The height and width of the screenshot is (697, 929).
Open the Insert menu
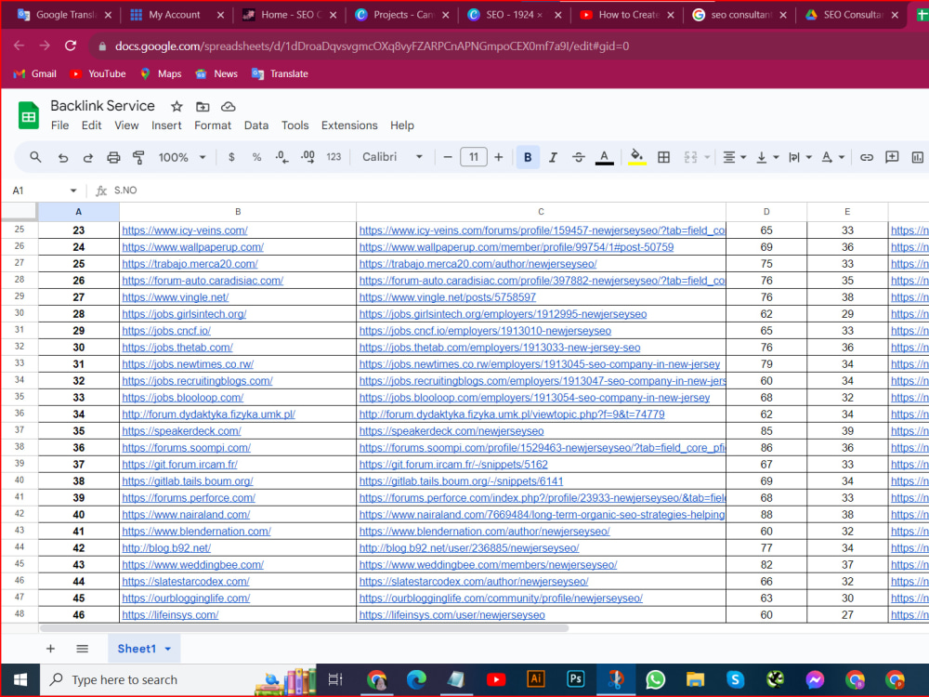(x=166, y=125)
